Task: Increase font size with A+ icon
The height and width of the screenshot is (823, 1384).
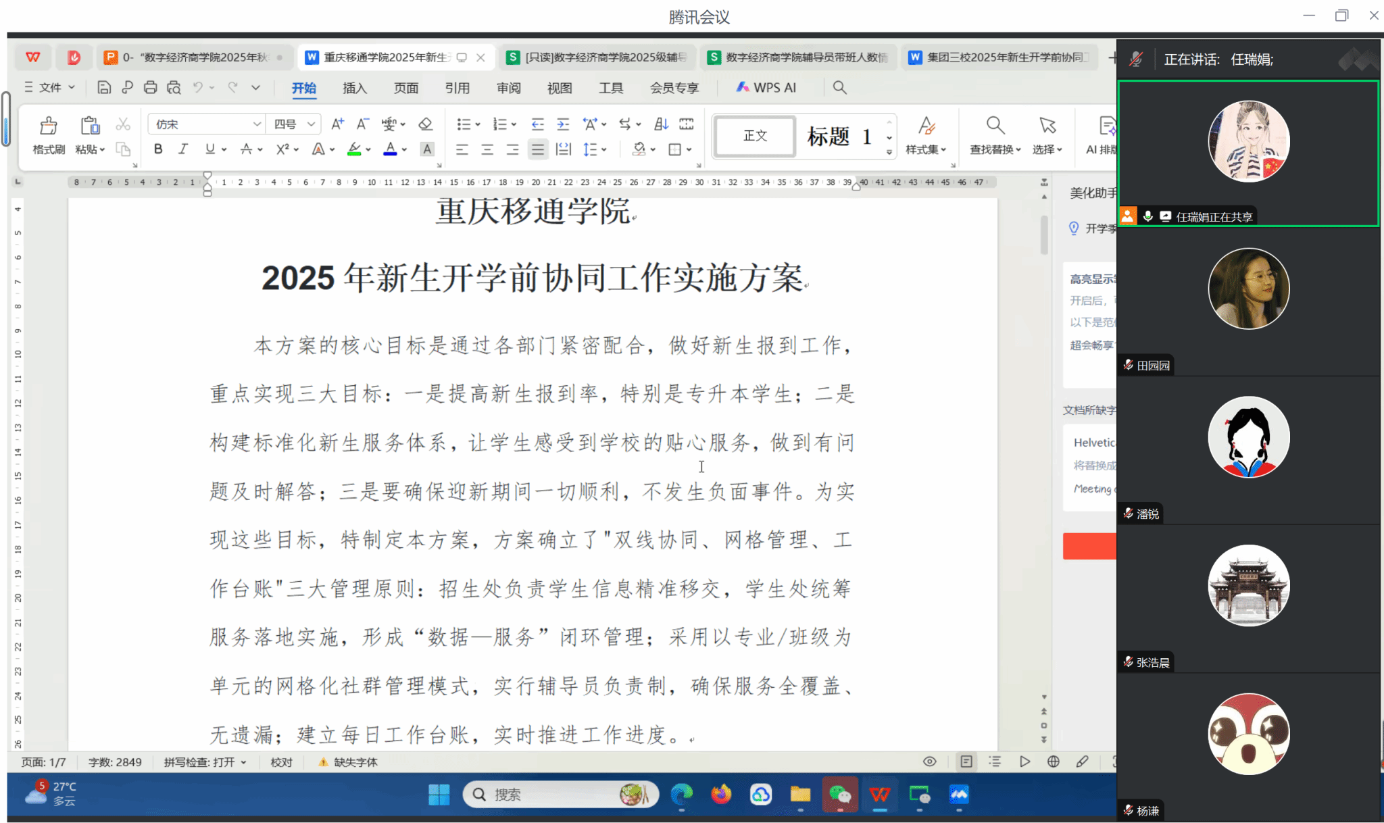Action: (x=337, y=124)
